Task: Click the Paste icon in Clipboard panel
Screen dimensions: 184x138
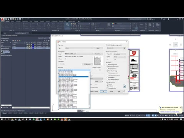Action: [150, 25]
